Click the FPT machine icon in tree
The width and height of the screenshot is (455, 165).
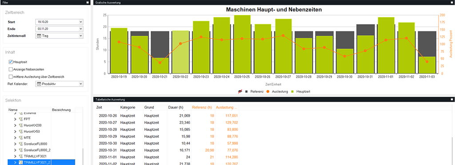pyautogui.click(x=20, y=119)
